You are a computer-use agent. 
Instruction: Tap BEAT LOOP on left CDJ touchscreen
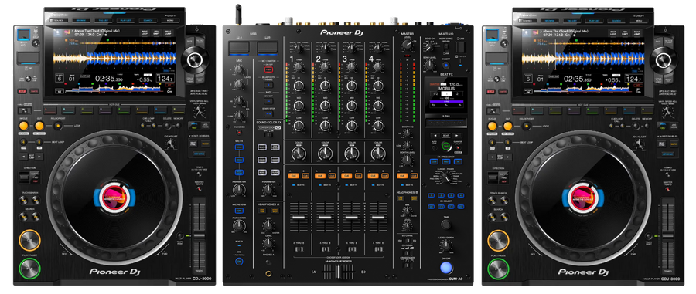coord(145,32)
